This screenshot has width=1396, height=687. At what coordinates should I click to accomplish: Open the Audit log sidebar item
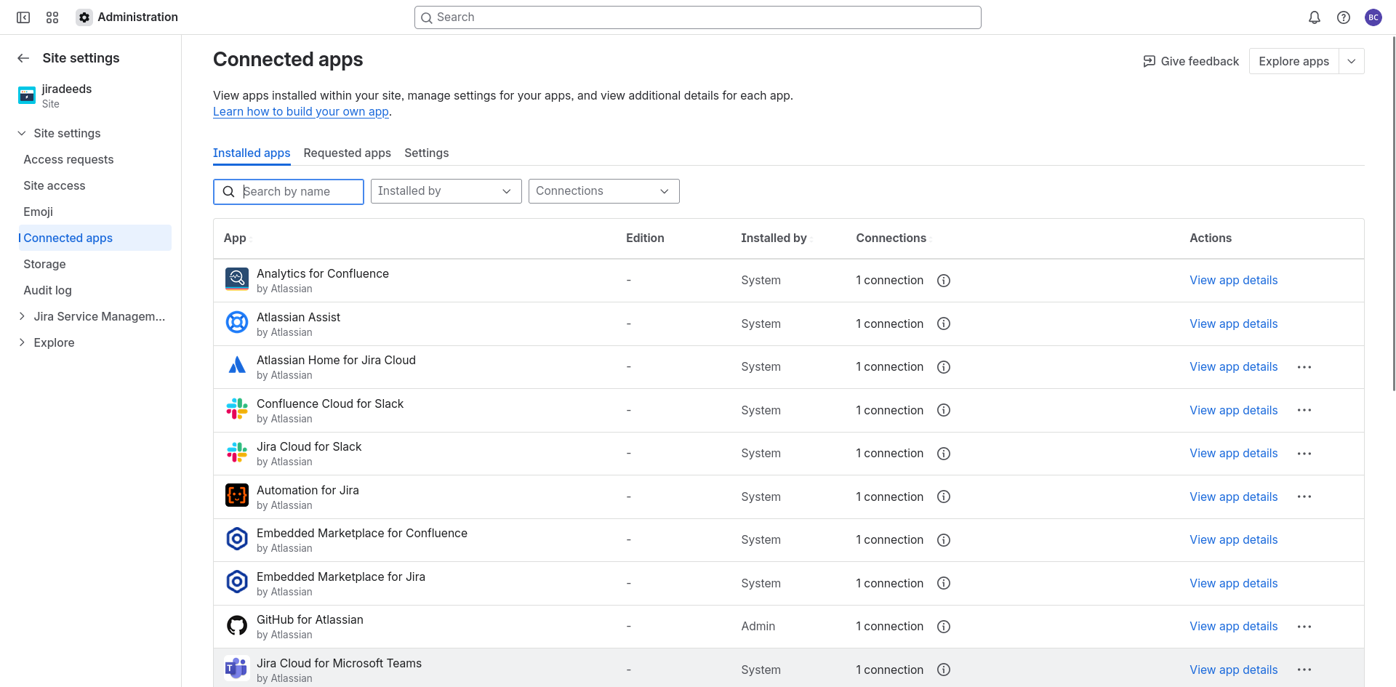coord(47,290)
